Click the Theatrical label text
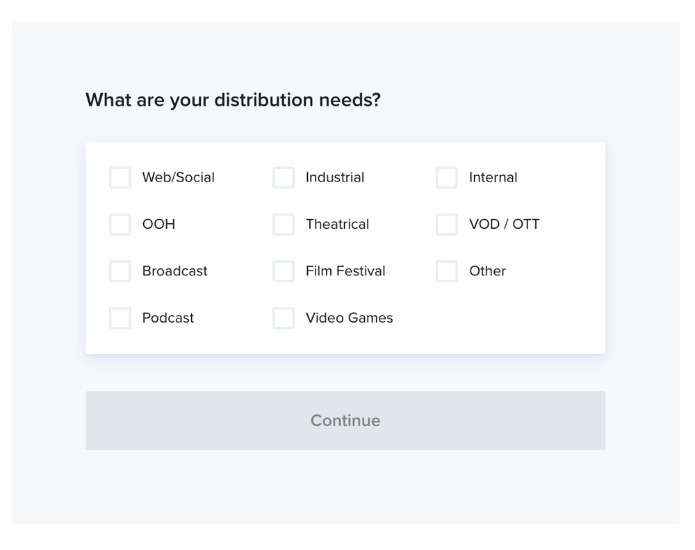Image resolution: width=695 pixels, height=550 pixels. pos(337,225)
